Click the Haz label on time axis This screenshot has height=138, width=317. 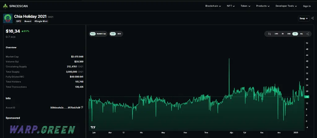click(x=185, y=132)
